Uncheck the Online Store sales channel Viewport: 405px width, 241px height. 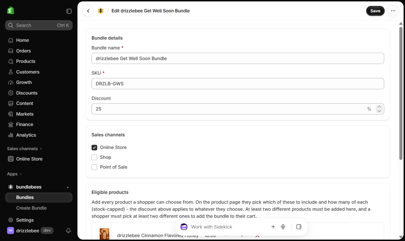pyautogui.click(x=94, y=147)
